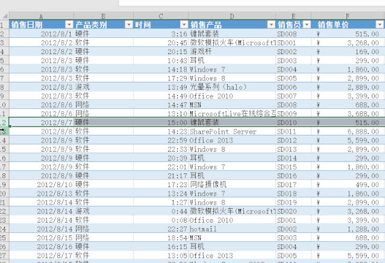Open the 销售产品 filter dropdown
Viewport: 385px width, 263px height.
point(271,25)
